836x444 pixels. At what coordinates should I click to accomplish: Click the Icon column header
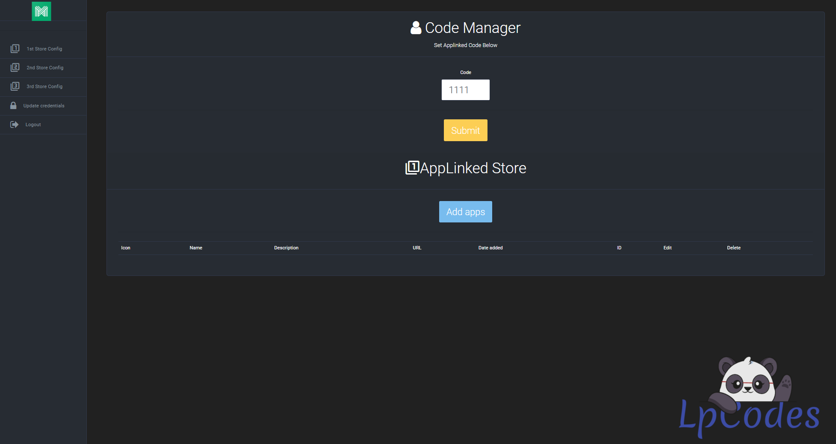click(x=126, y=248)
